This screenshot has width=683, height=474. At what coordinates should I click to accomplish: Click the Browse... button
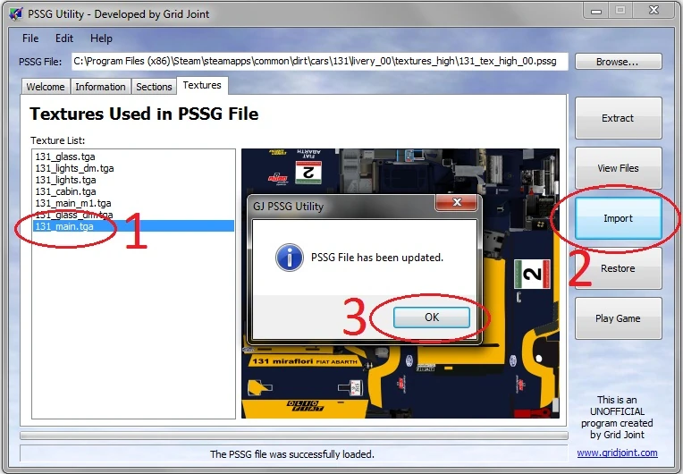[x=618, y=62]
